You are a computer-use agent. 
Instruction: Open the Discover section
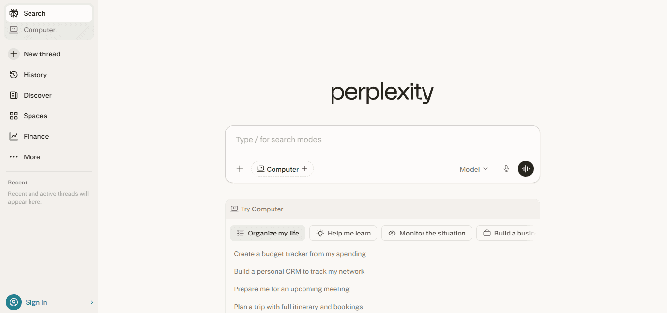point(37,95)
